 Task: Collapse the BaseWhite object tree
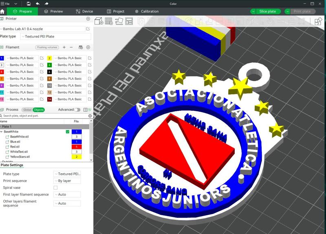(2, 132)
